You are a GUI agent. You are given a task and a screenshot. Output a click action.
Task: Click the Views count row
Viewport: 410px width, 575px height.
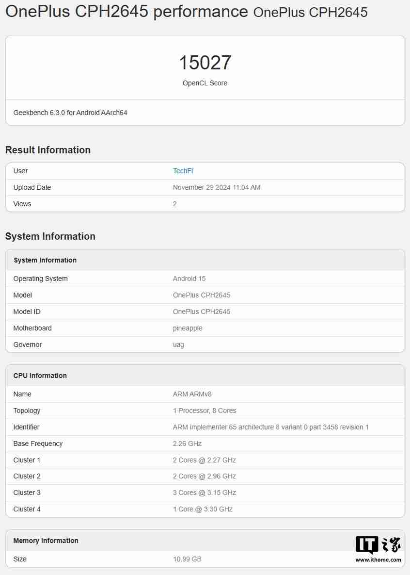[205, 204]
